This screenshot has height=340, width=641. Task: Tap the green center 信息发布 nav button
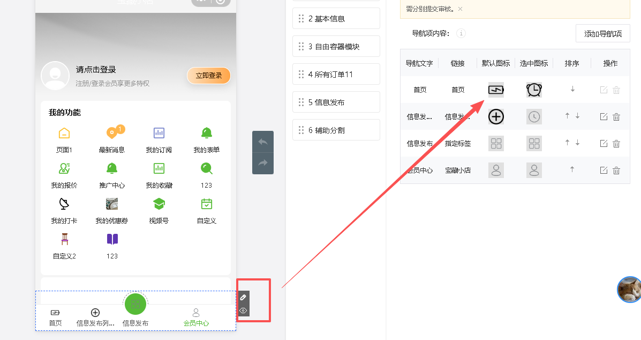point(135,304)
